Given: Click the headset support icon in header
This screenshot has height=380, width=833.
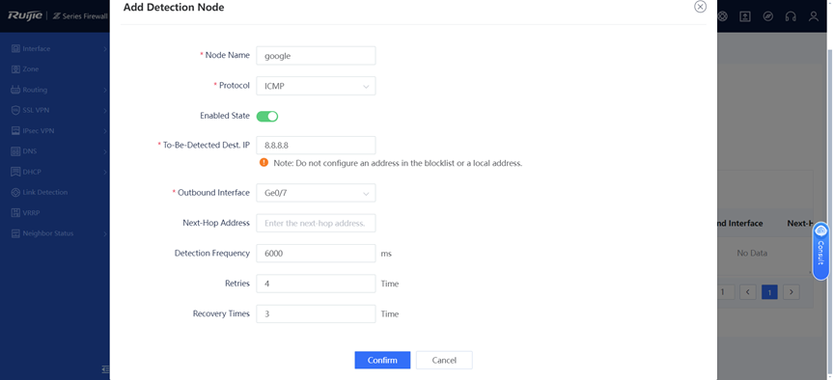Looking at the screenshot, I should click(791, 16).
